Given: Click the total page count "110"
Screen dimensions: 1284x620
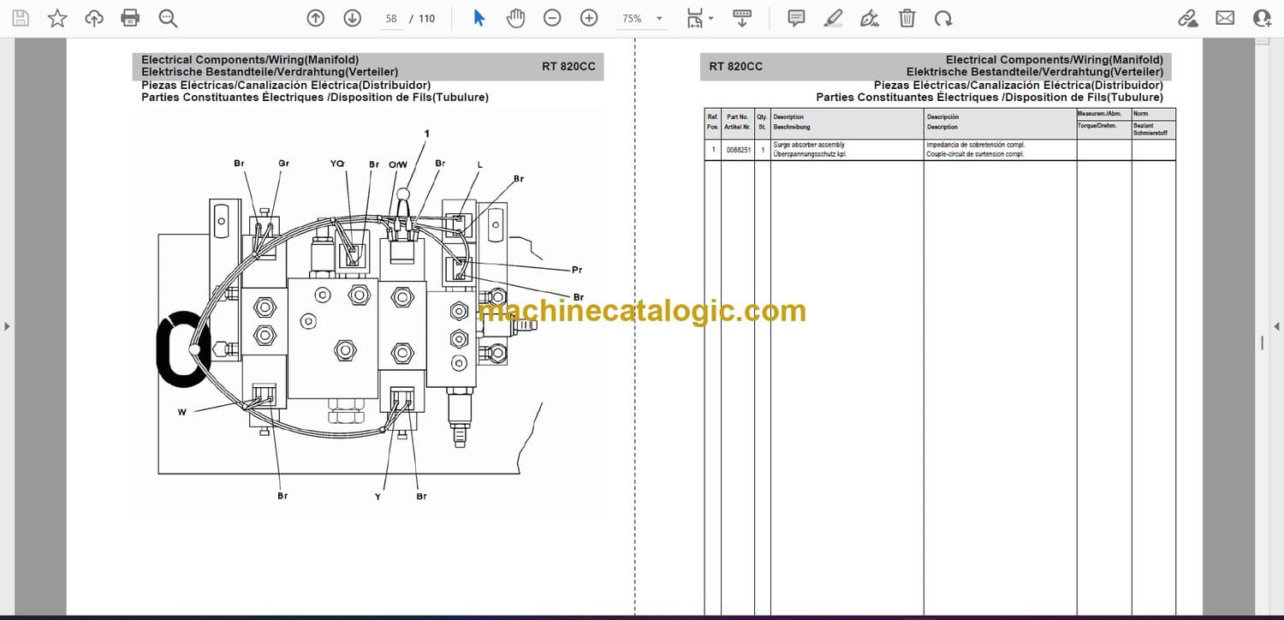Looking at the screenshot, I should [426, 19].
